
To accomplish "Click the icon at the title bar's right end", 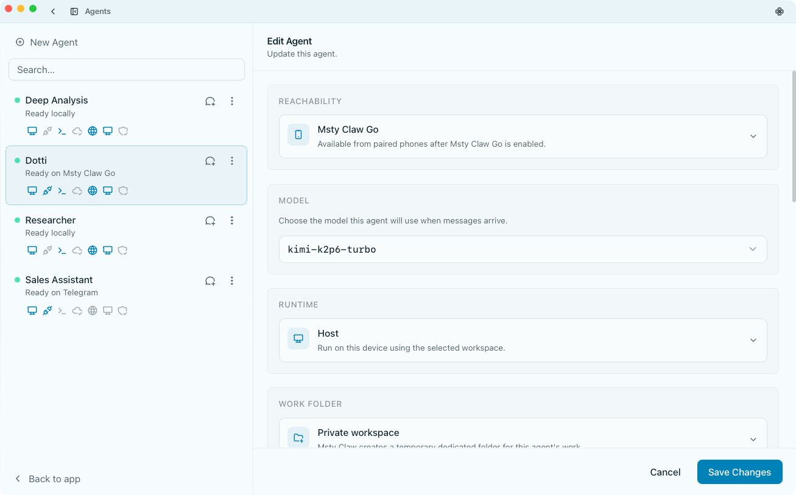I will click(x=779, y=12).
